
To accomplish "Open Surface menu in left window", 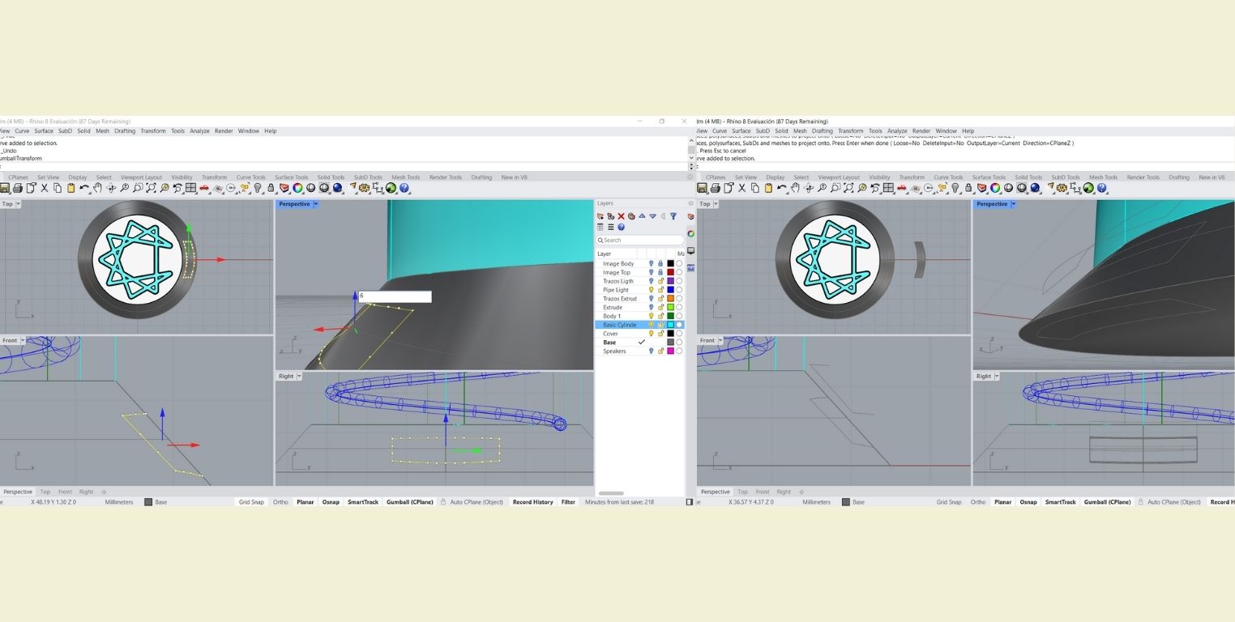I will point(43,131).
